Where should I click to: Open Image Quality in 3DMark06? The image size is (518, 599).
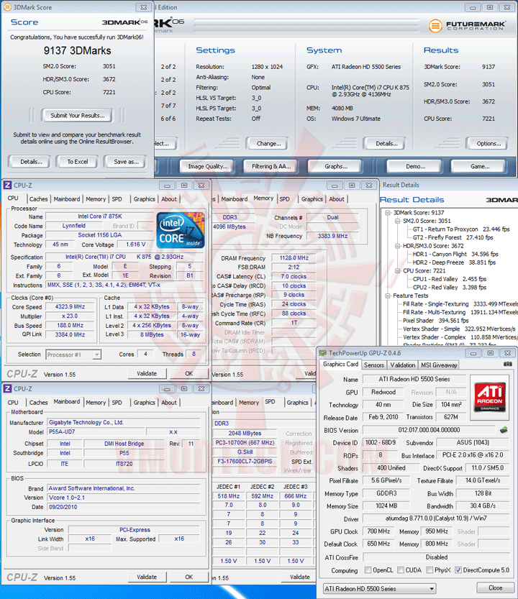[208, 166]
